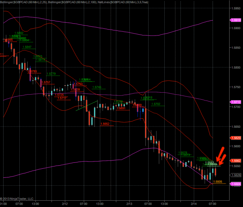Click the green 1.5702 net line label
The width and height of the screenshot is (243, 207).
[x=156, y=104]
